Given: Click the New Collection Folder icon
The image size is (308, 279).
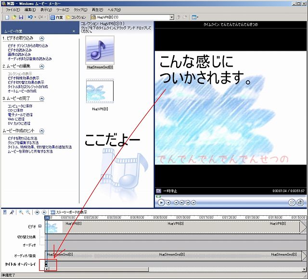Looking at the screenshot, I should pos(185,17).
